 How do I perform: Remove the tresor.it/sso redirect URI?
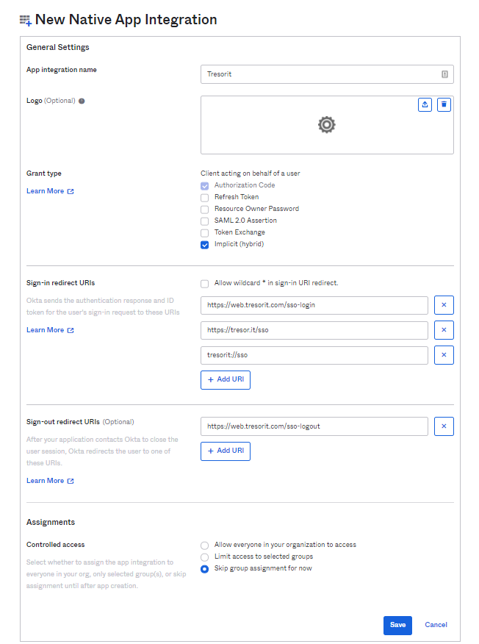tap(444, 330)
